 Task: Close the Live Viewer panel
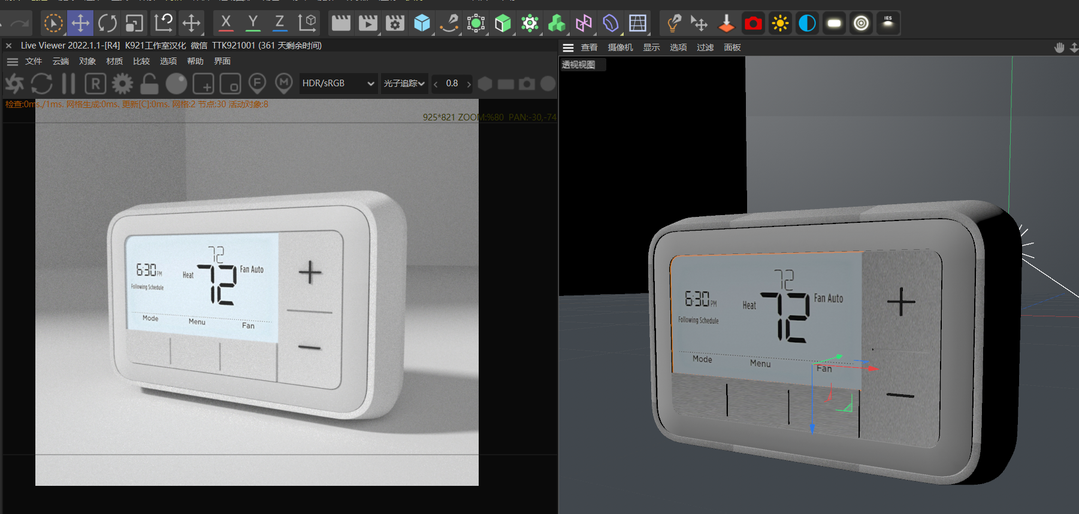(x=9, y=46)
